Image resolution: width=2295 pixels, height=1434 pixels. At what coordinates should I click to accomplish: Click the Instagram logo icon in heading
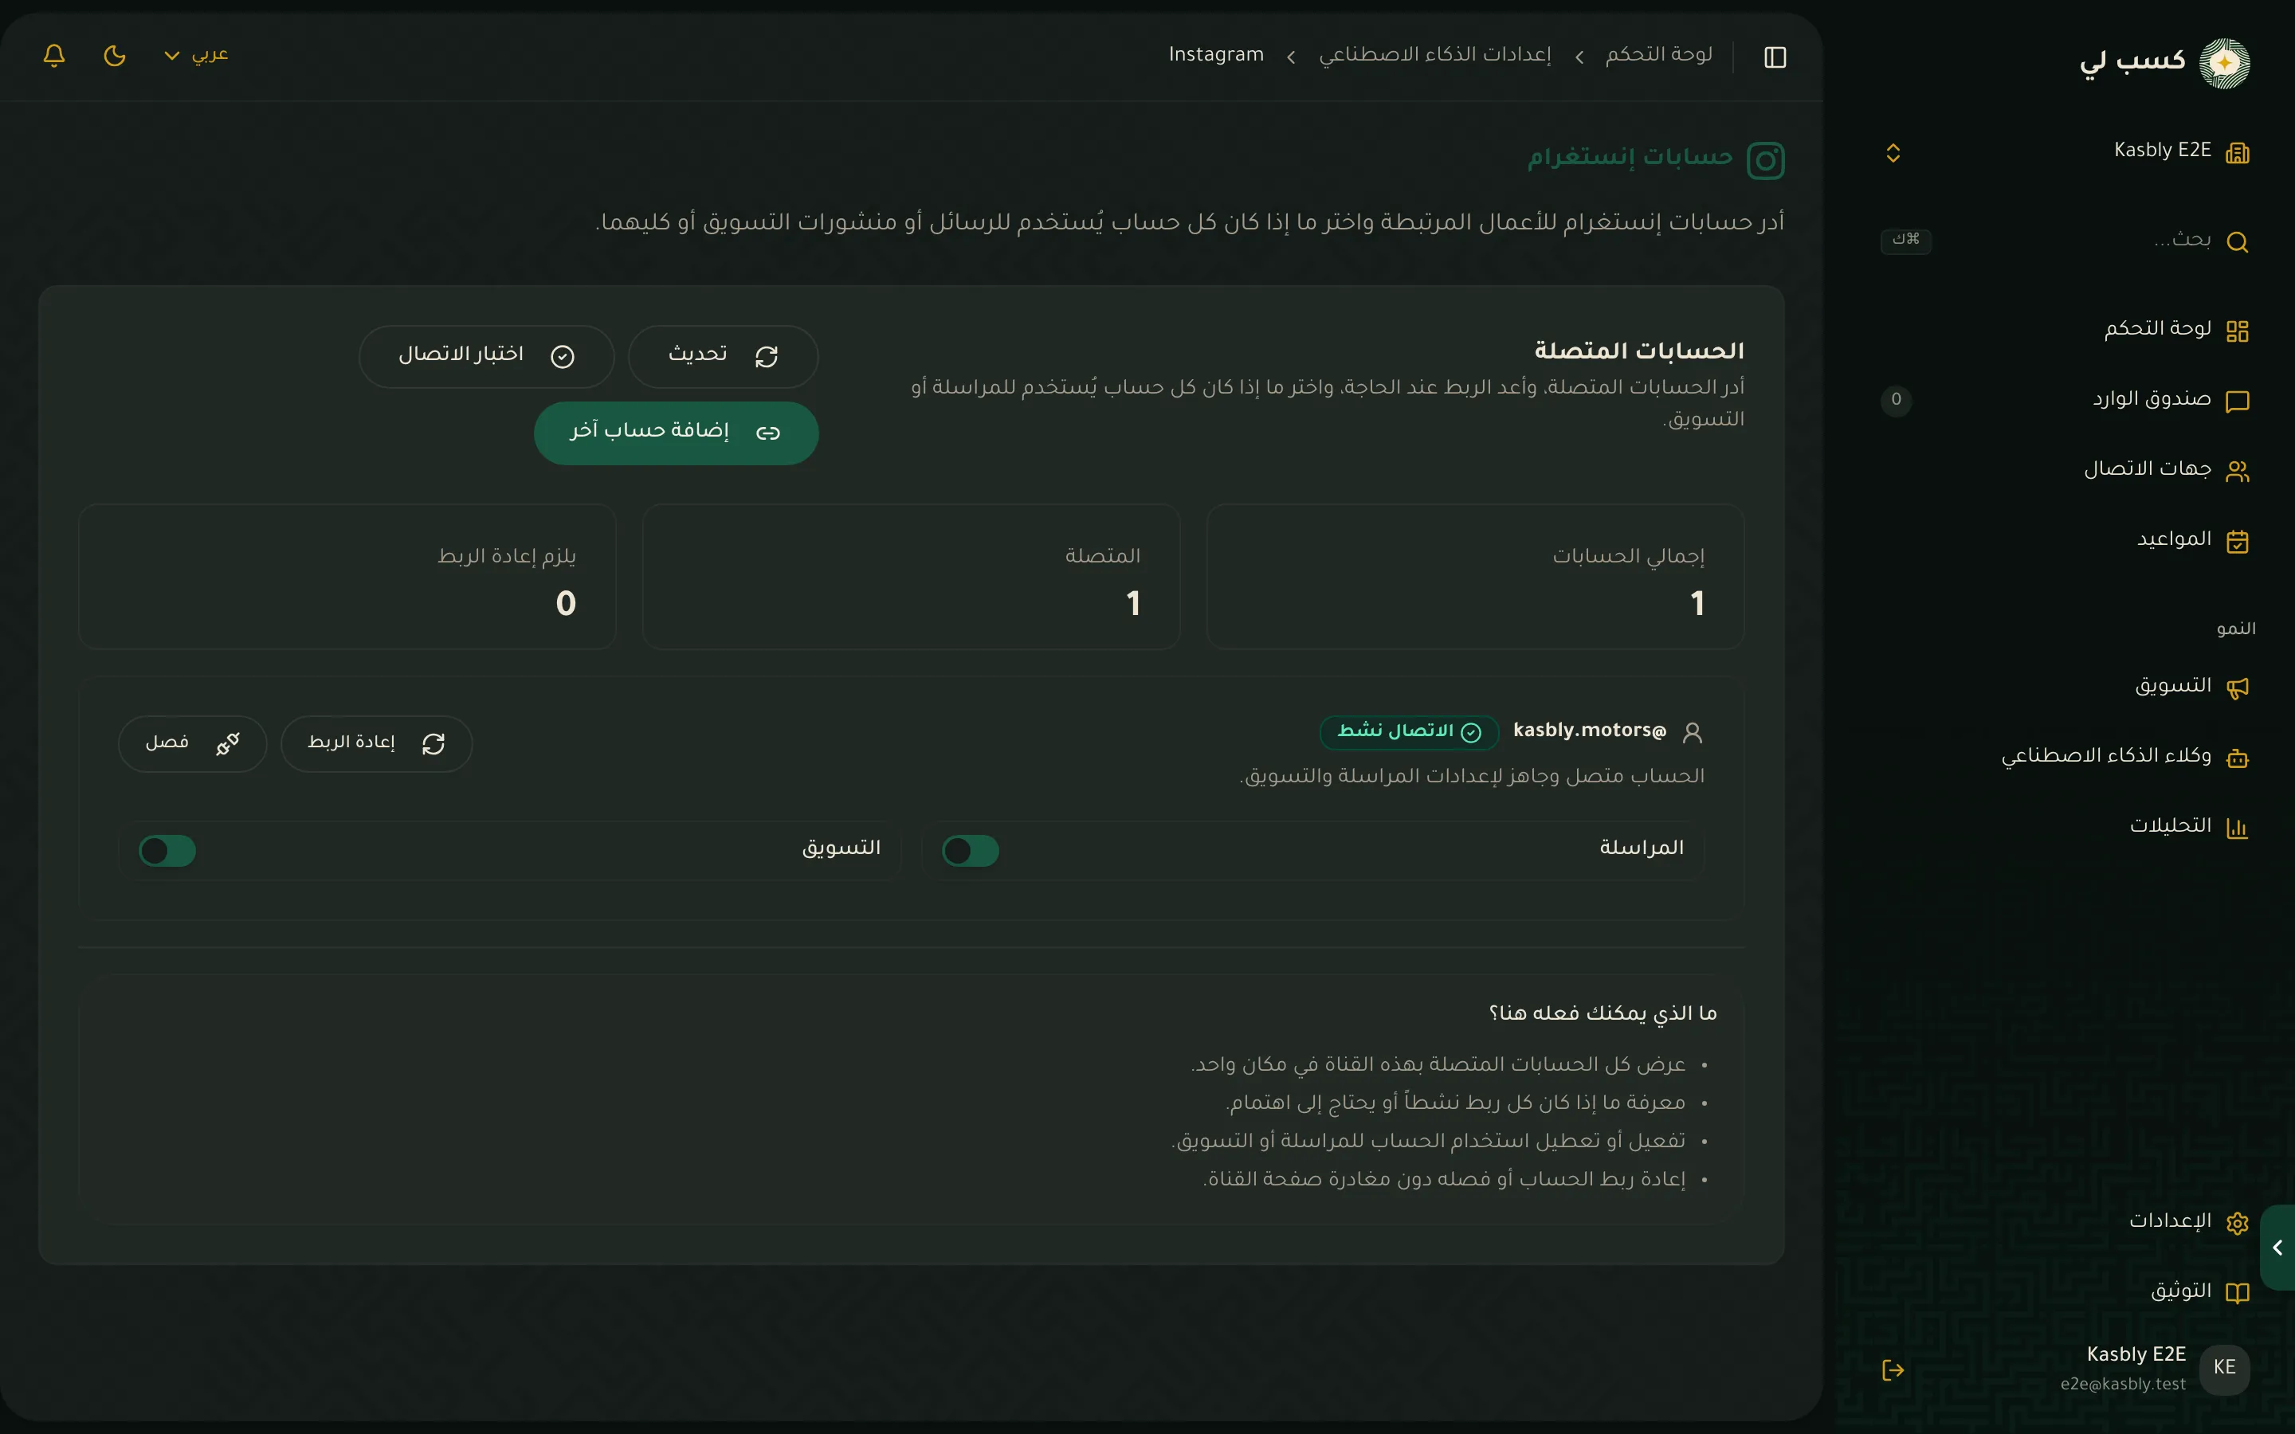pos(1765,160)
